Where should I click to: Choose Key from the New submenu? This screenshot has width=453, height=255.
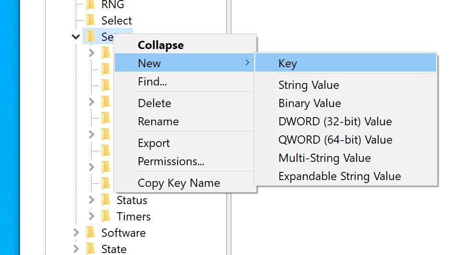346,63
